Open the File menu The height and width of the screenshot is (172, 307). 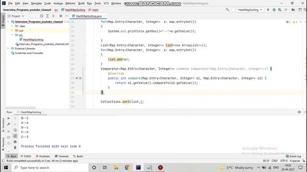coord(10,3)
